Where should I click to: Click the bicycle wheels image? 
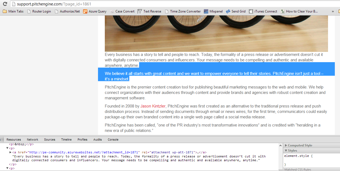point(216,33)
